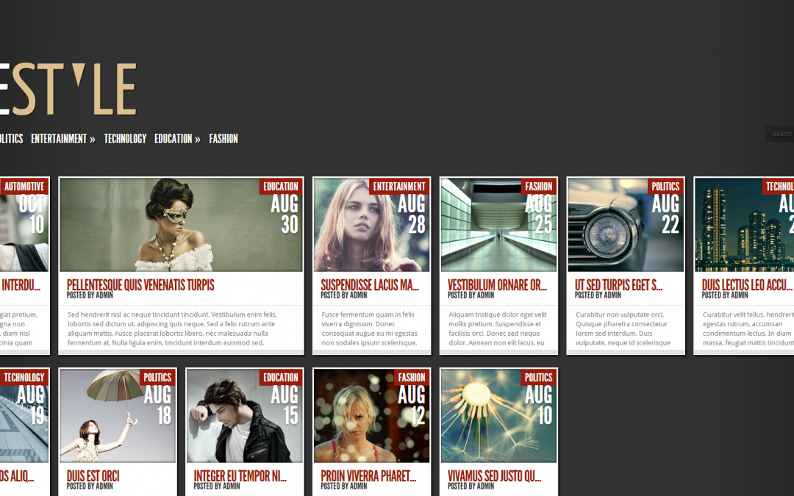The image size is (794, 496).
Task: Click the excerpt beginning "Aliquam tristique dolor eget velit"
Action: coord(498,328)
